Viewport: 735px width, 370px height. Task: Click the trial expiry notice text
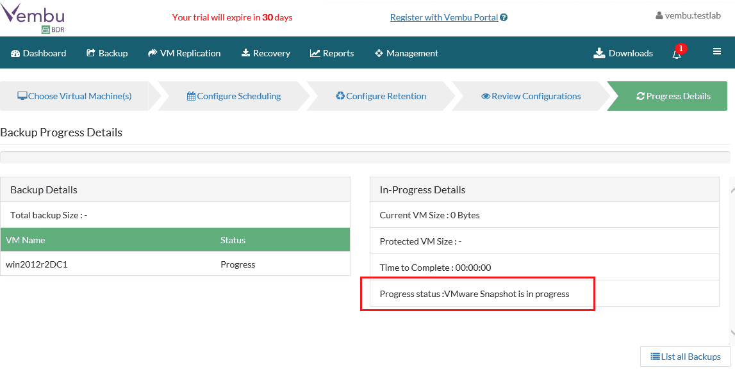(232, 17)
